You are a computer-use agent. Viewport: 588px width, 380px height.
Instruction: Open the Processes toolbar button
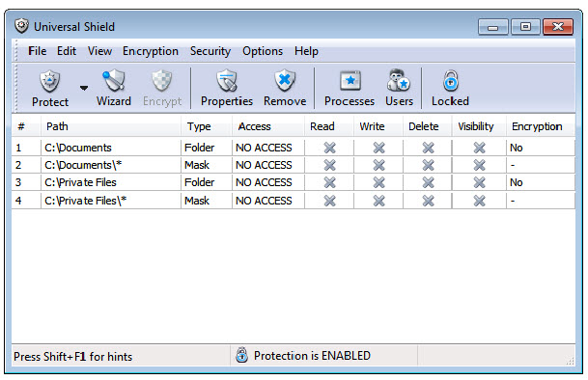(x=350, y=88)
